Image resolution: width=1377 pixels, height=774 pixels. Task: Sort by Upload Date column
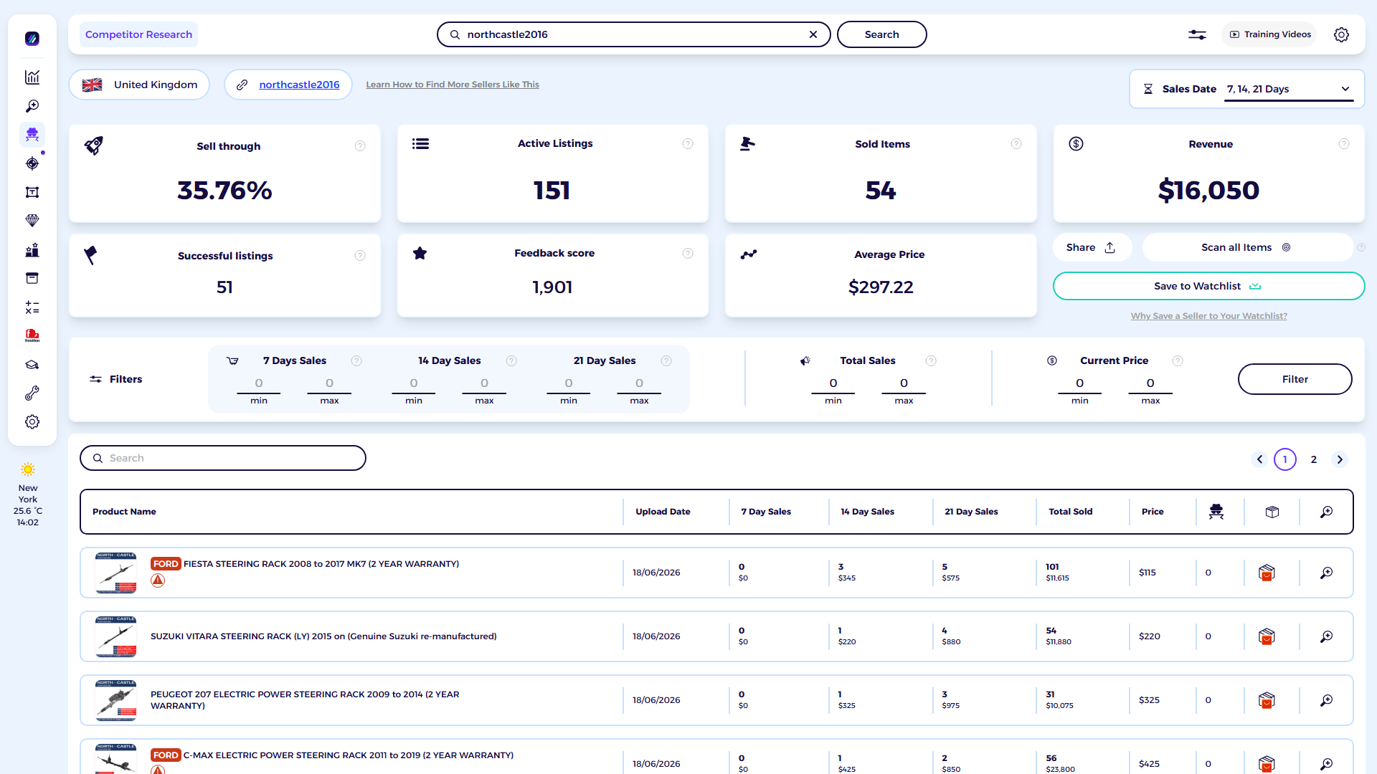tap(663, 512)
